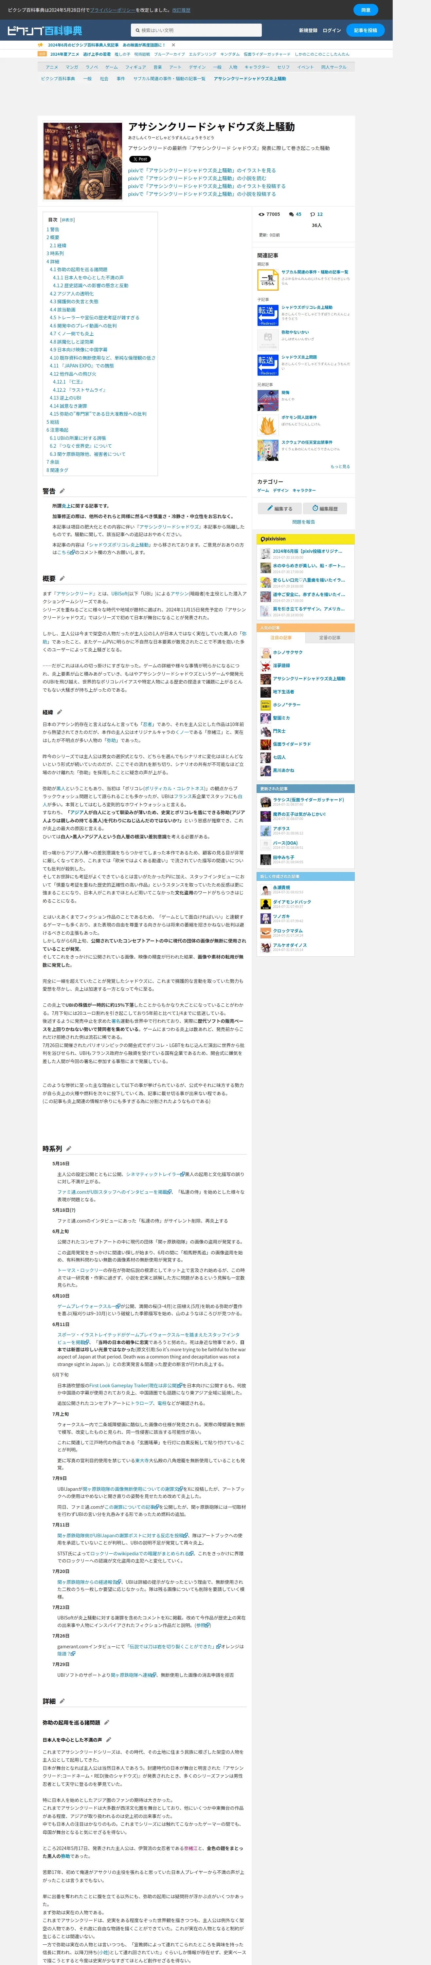This screenshot has height=1965, width=431.
Task: Open 淫夢語録 article icon in popular list
Action: 265,666
